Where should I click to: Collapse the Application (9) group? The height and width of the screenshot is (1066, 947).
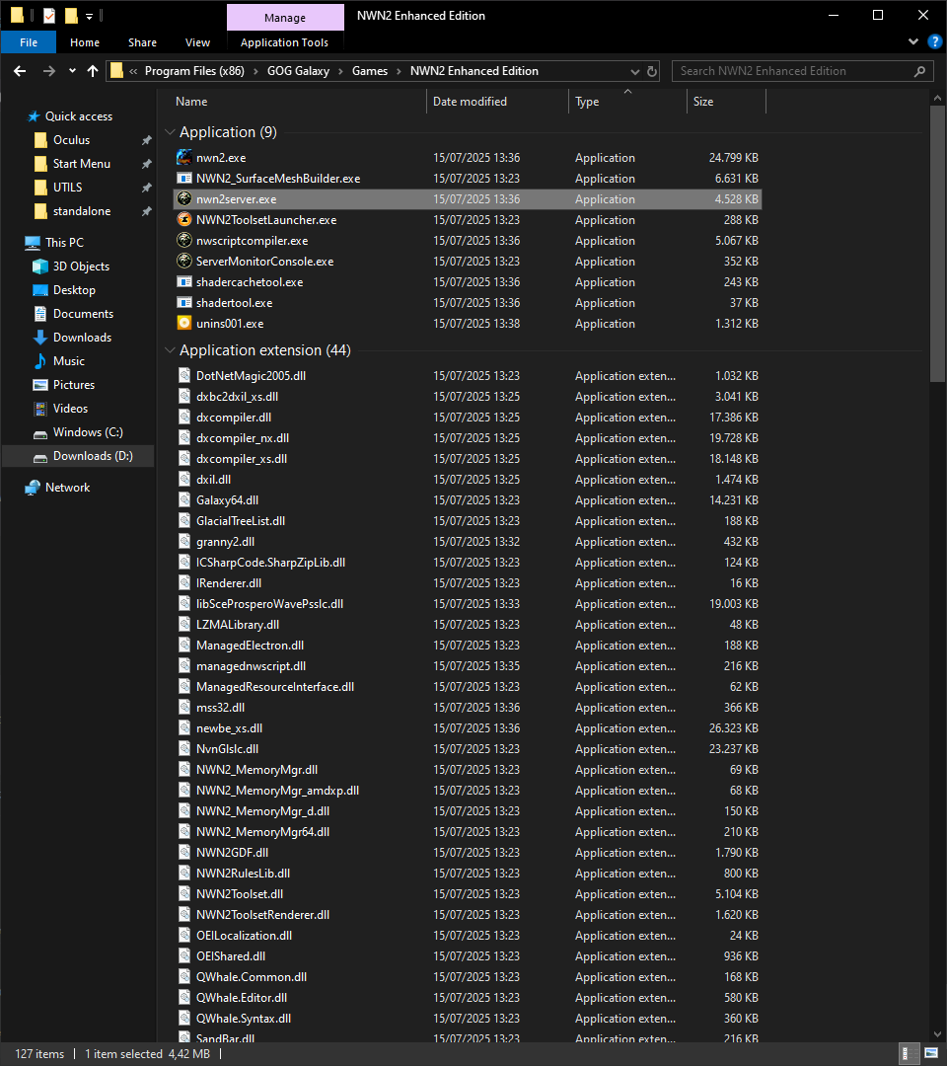[x=170, y=132]
